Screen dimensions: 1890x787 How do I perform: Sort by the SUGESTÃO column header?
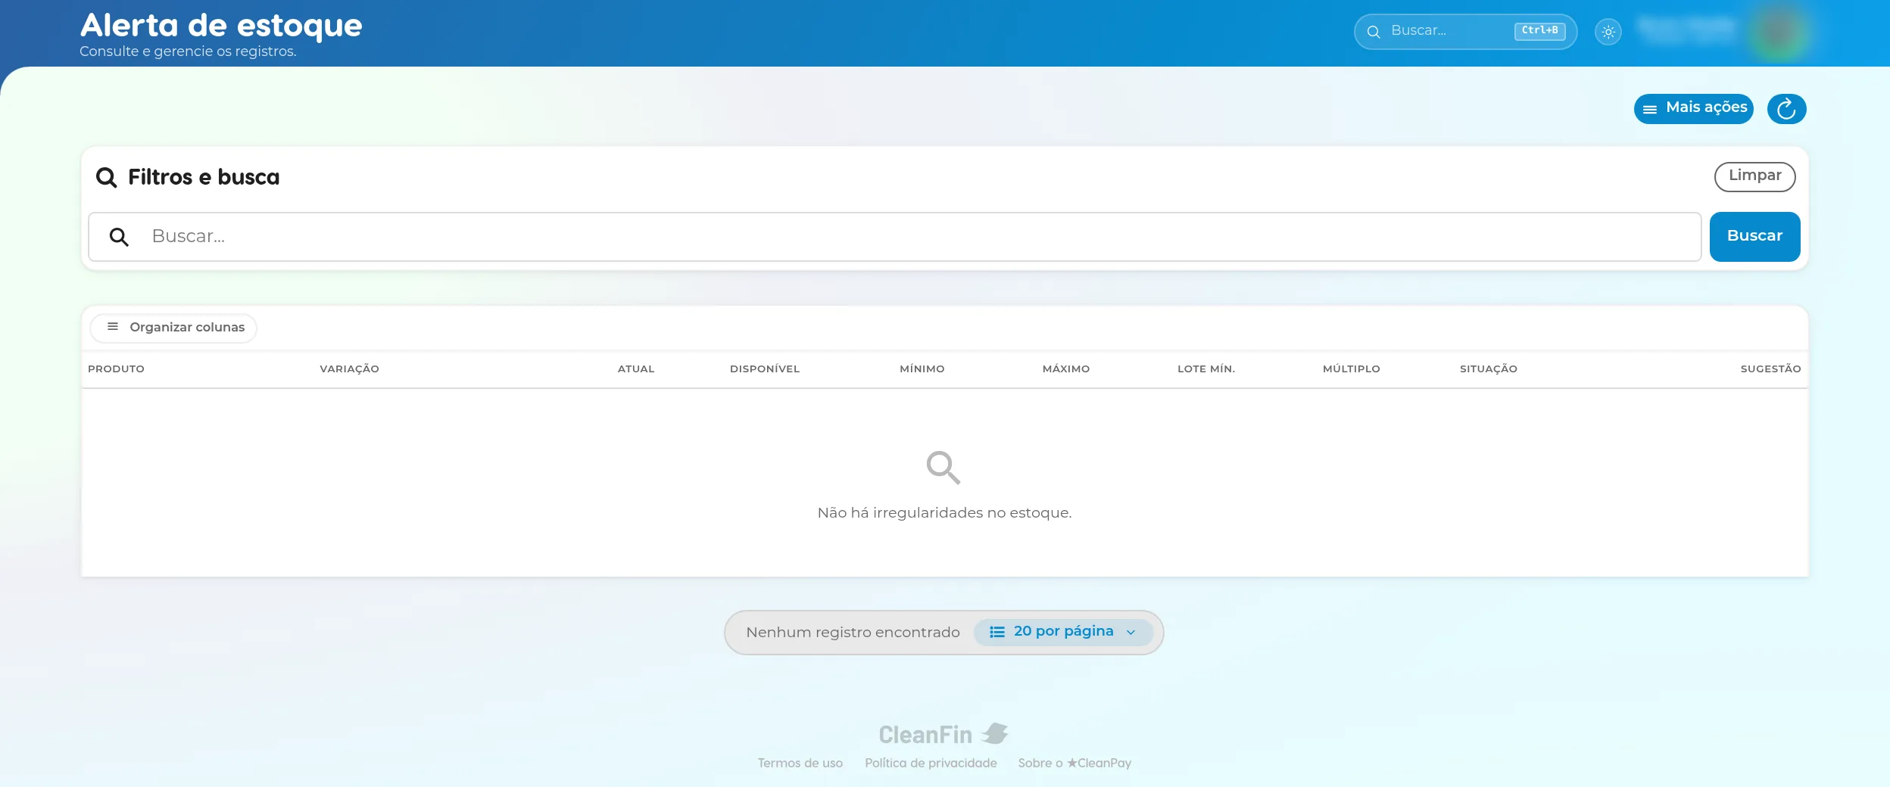click(x=1770, y=369)
